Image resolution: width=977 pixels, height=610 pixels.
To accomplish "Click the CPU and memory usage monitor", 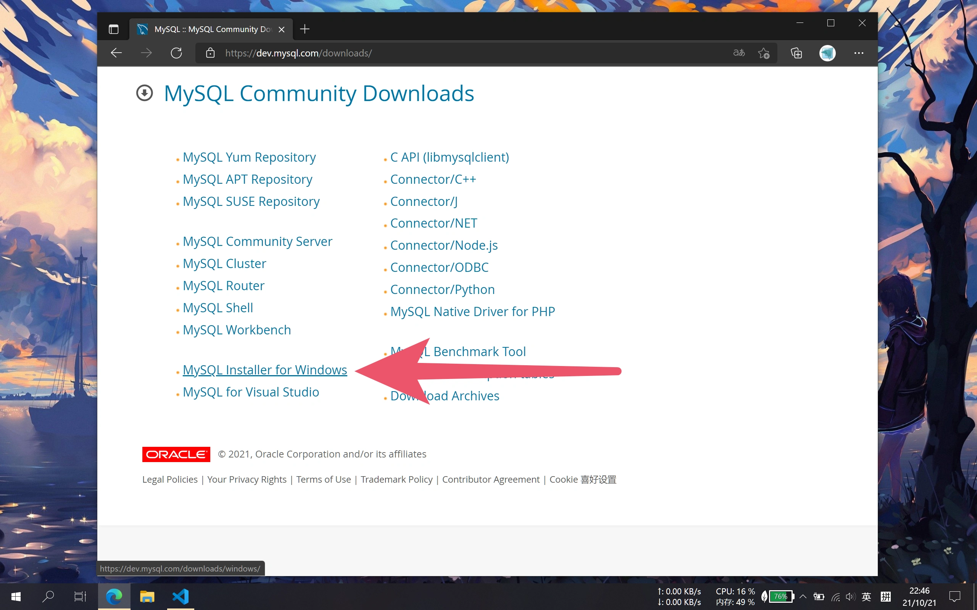I will 735,596.
